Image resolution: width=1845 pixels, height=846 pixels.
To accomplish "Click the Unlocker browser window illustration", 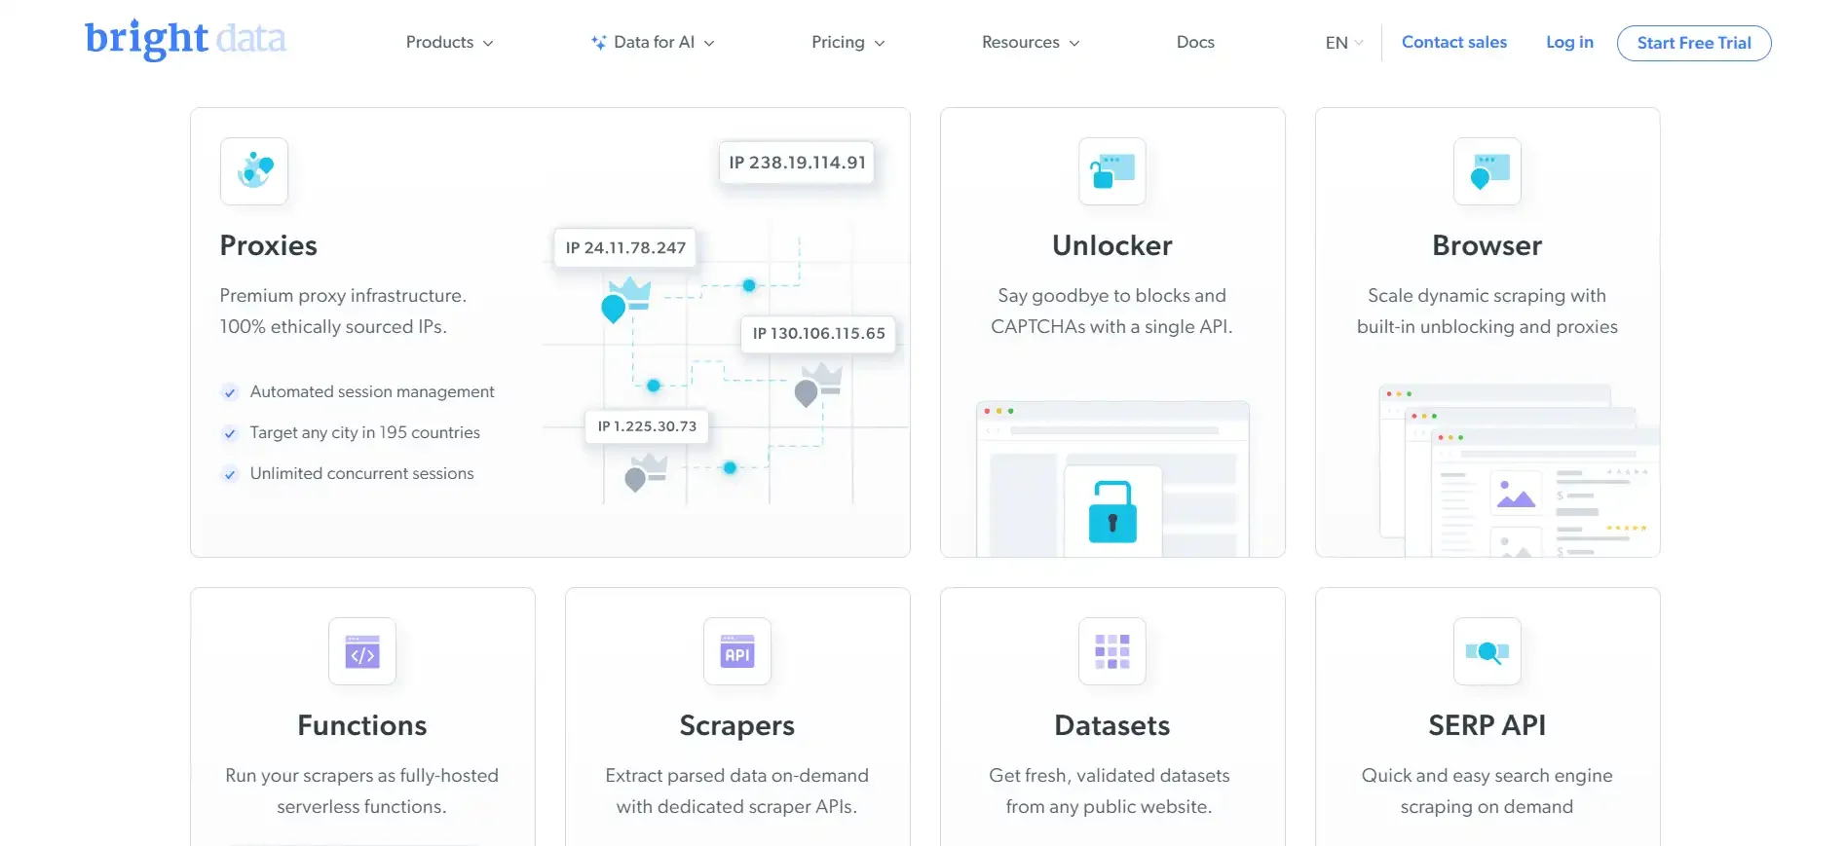I will click(x=1112, y=479).
